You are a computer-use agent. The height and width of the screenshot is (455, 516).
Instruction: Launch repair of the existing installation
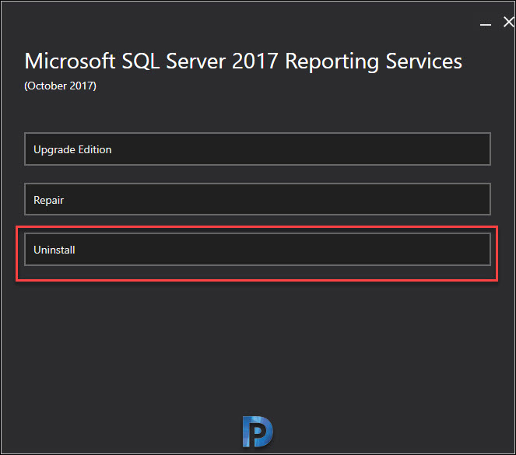pyautogui.click(x=258, y=199)
